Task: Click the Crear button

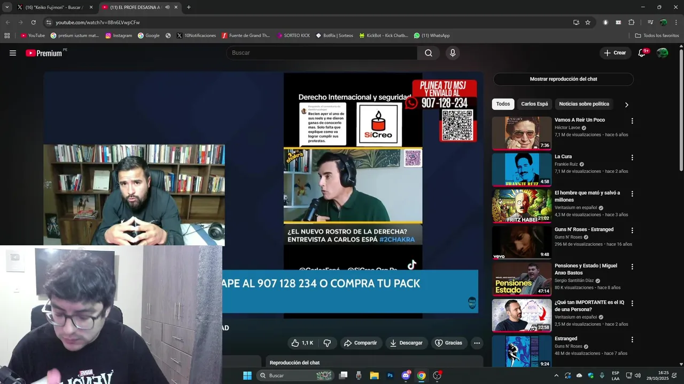Action: pos(615,53)
